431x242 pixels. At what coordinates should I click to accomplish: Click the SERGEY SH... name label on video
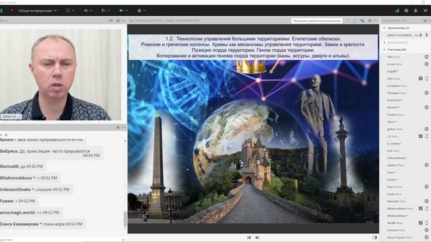pyautogui.click(x=11, y=116)
